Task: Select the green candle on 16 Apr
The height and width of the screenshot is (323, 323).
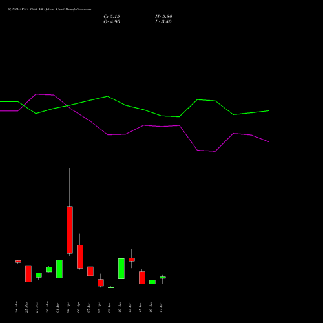Action: point(152,282)
